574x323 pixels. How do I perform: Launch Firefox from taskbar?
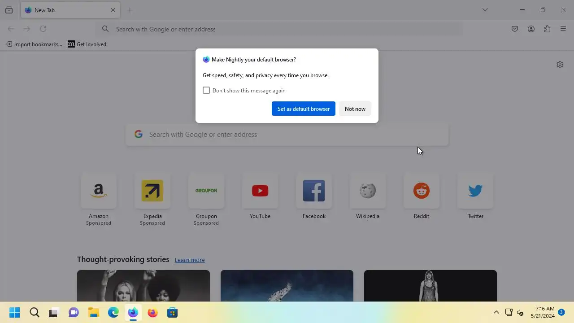pyautogui.click(x=152, y=312)
